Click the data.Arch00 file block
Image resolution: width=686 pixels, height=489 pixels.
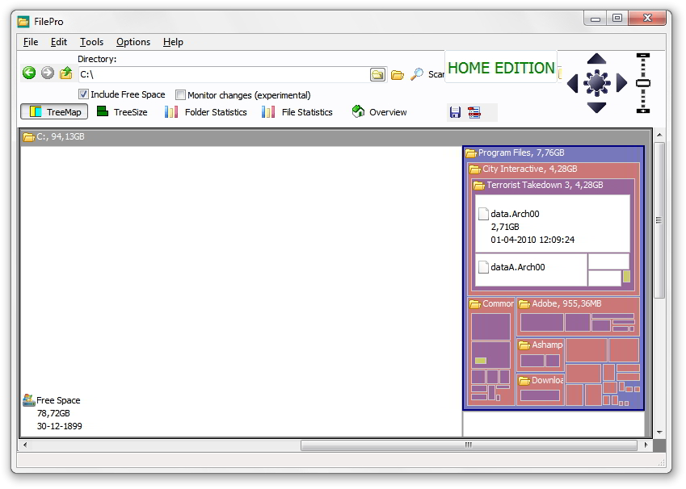click(552, 224)
